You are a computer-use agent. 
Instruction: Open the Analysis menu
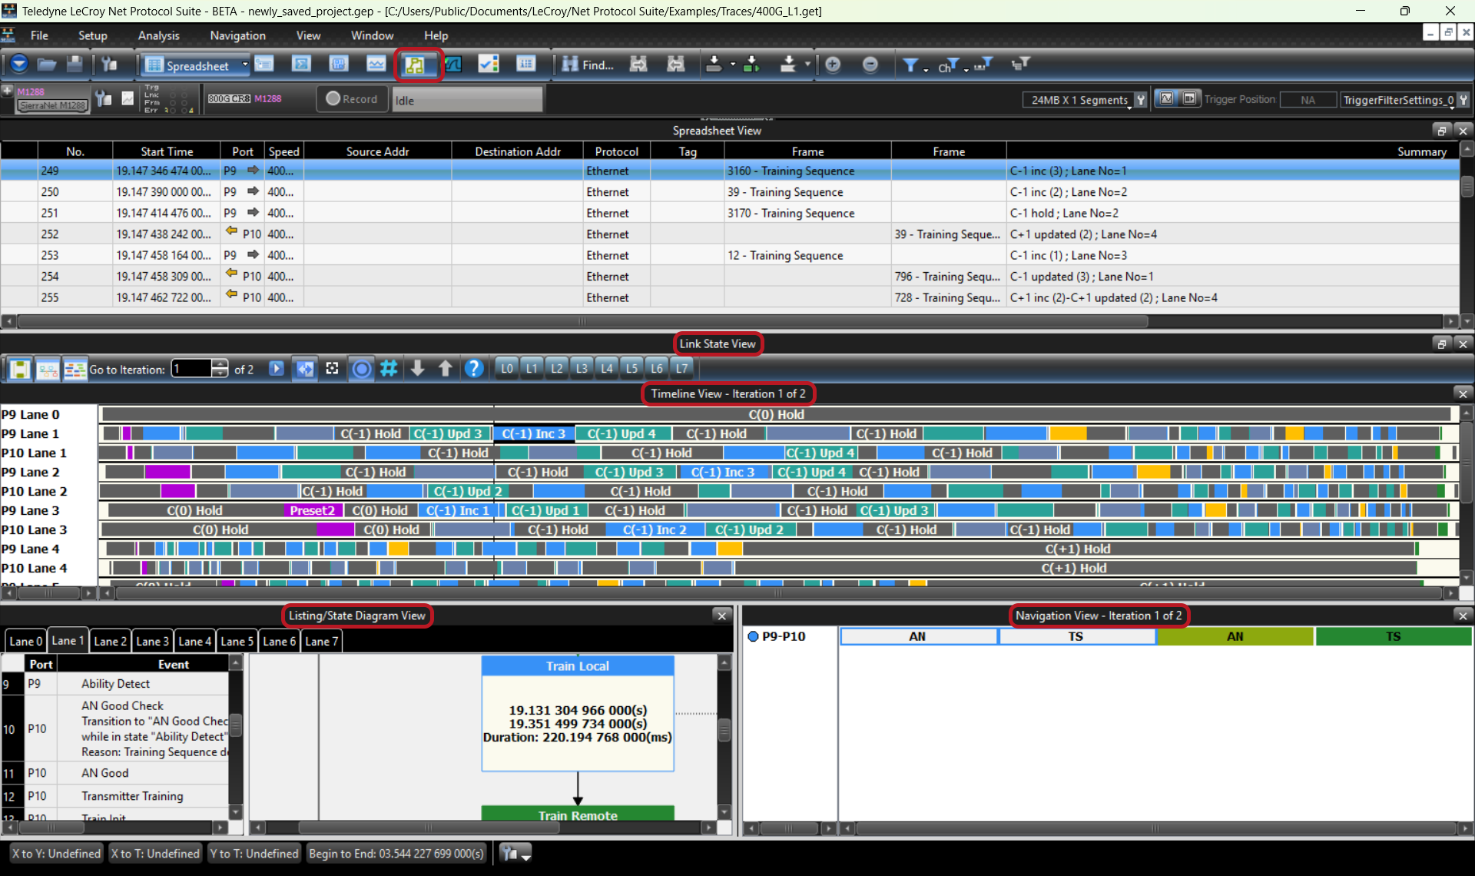(x=158, y=35)
